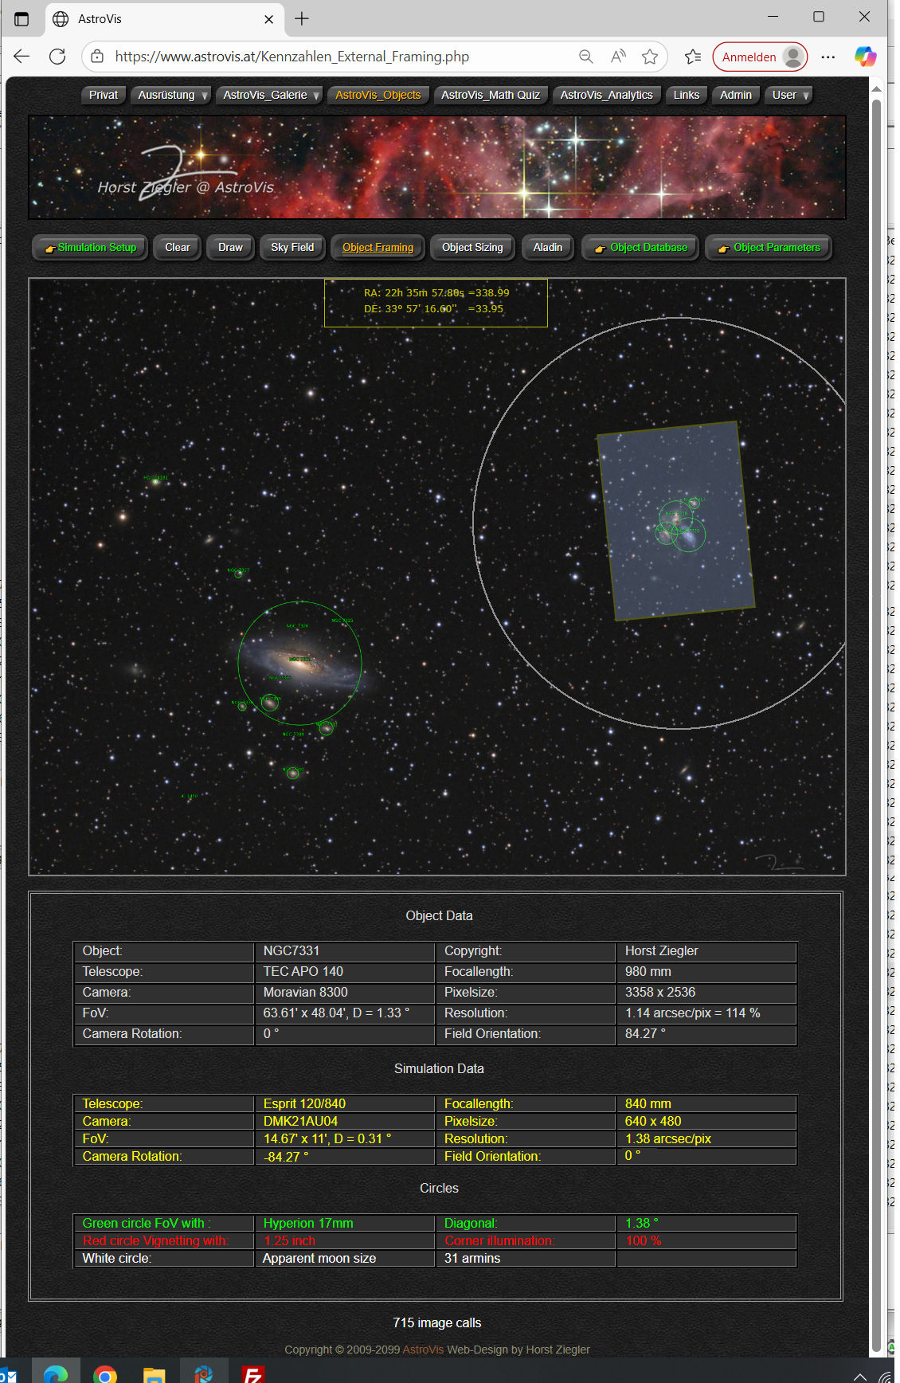Screen dimensions: 900x1383
Task: Open the Simulation Setup panel
Action: pyautogui.click(x=90, y=248)
